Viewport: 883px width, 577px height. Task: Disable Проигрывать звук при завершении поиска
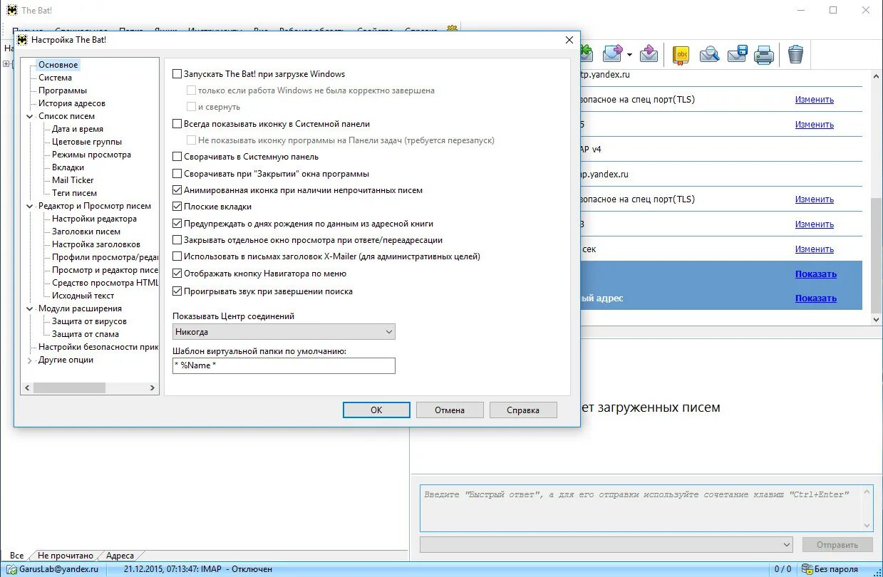(177, 291)
